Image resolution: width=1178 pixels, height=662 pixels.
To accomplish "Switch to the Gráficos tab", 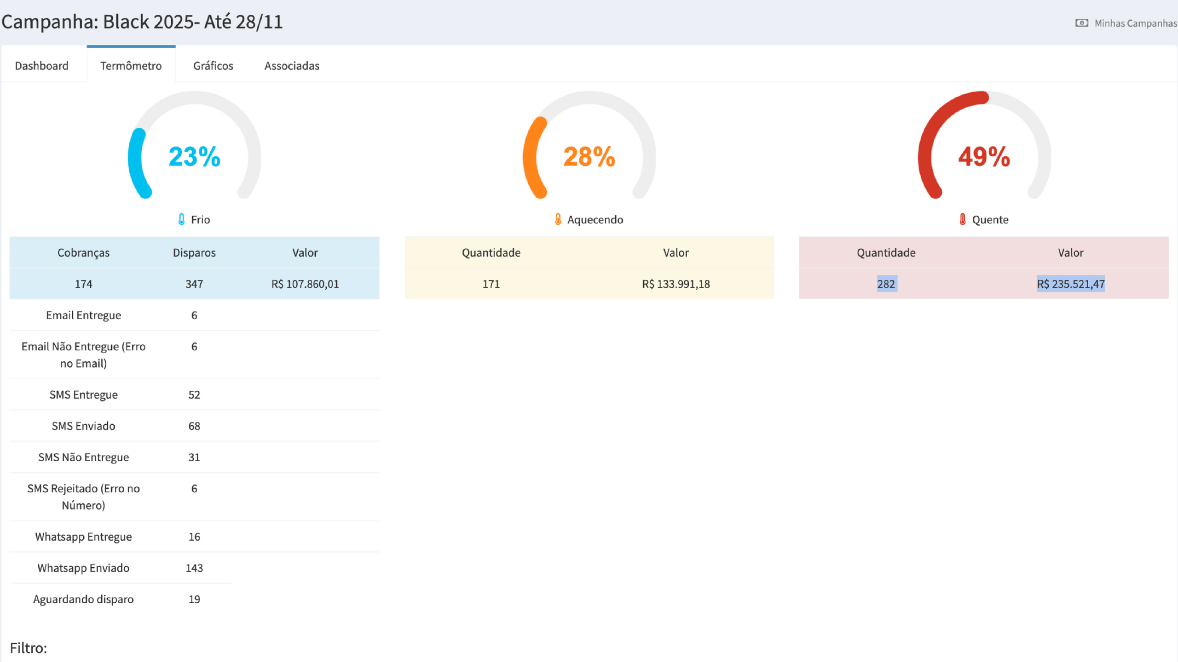I will tap(213, 66).
